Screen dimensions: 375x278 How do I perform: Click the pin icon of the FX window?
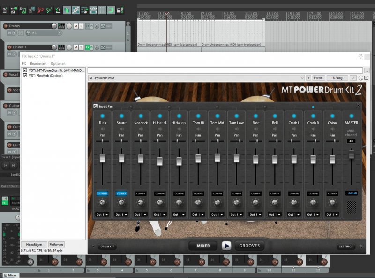pyautogui.click(x=360, y=56)
